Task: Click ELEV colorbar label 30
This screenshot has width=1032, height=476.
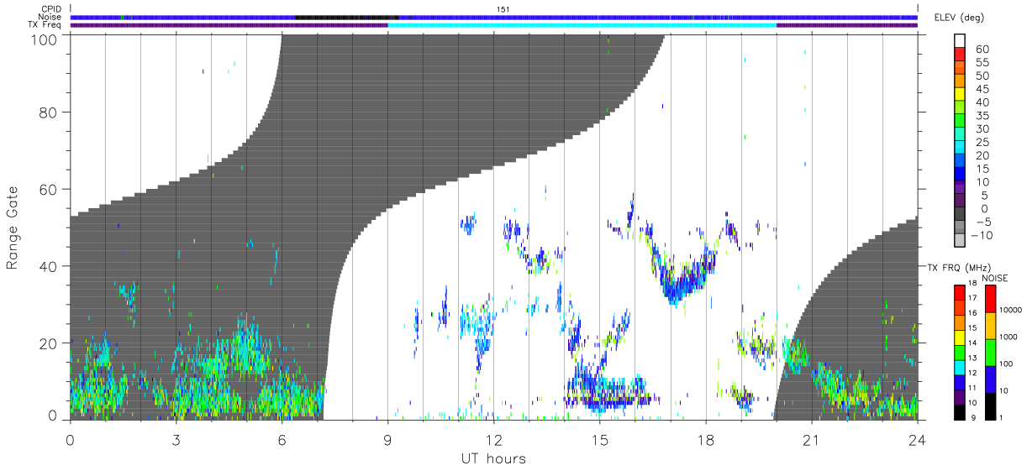Action: click(x=983, y=128)
